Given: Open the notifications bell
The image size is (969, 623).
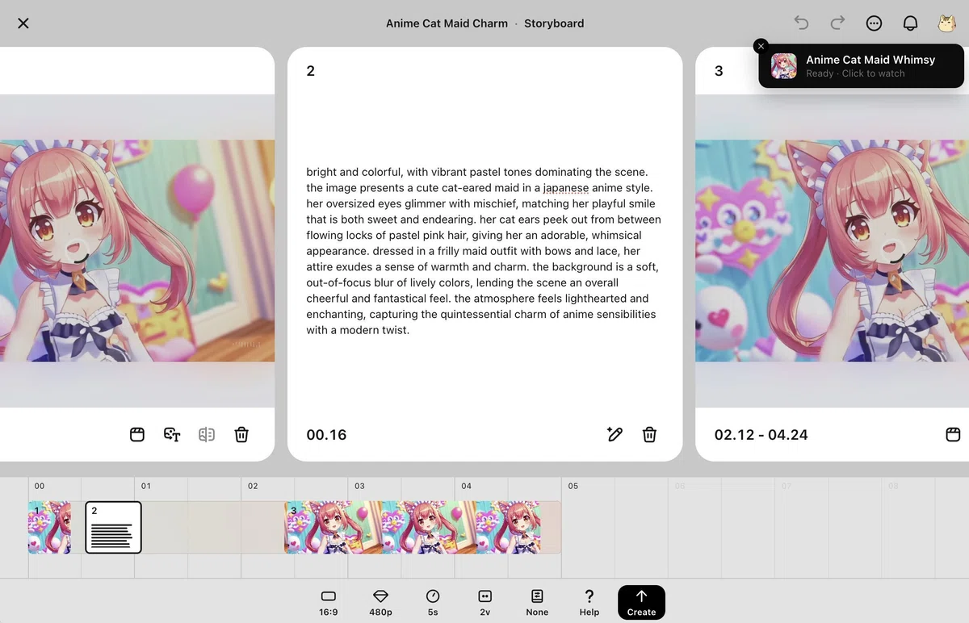Looking at the screenshot, I should 910,23.
